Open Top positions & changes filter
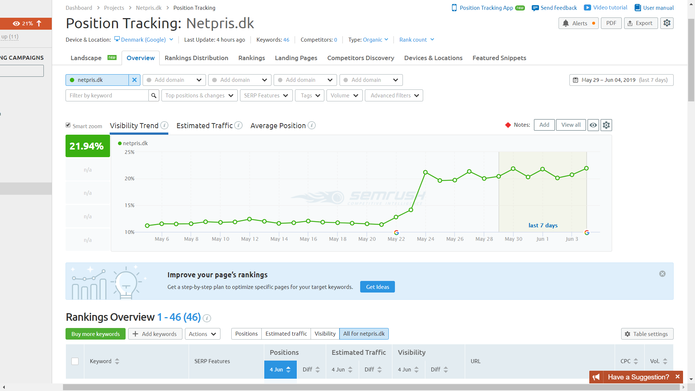The image size is (695, 391). coord(199,96)
